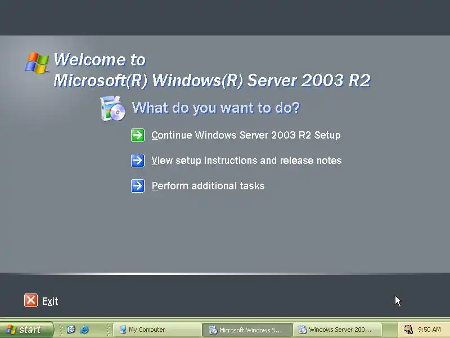Click the blue arrow beside View setup instructions
The width and height of the screenshot is (450, 338).
click(x=138, y=161)
